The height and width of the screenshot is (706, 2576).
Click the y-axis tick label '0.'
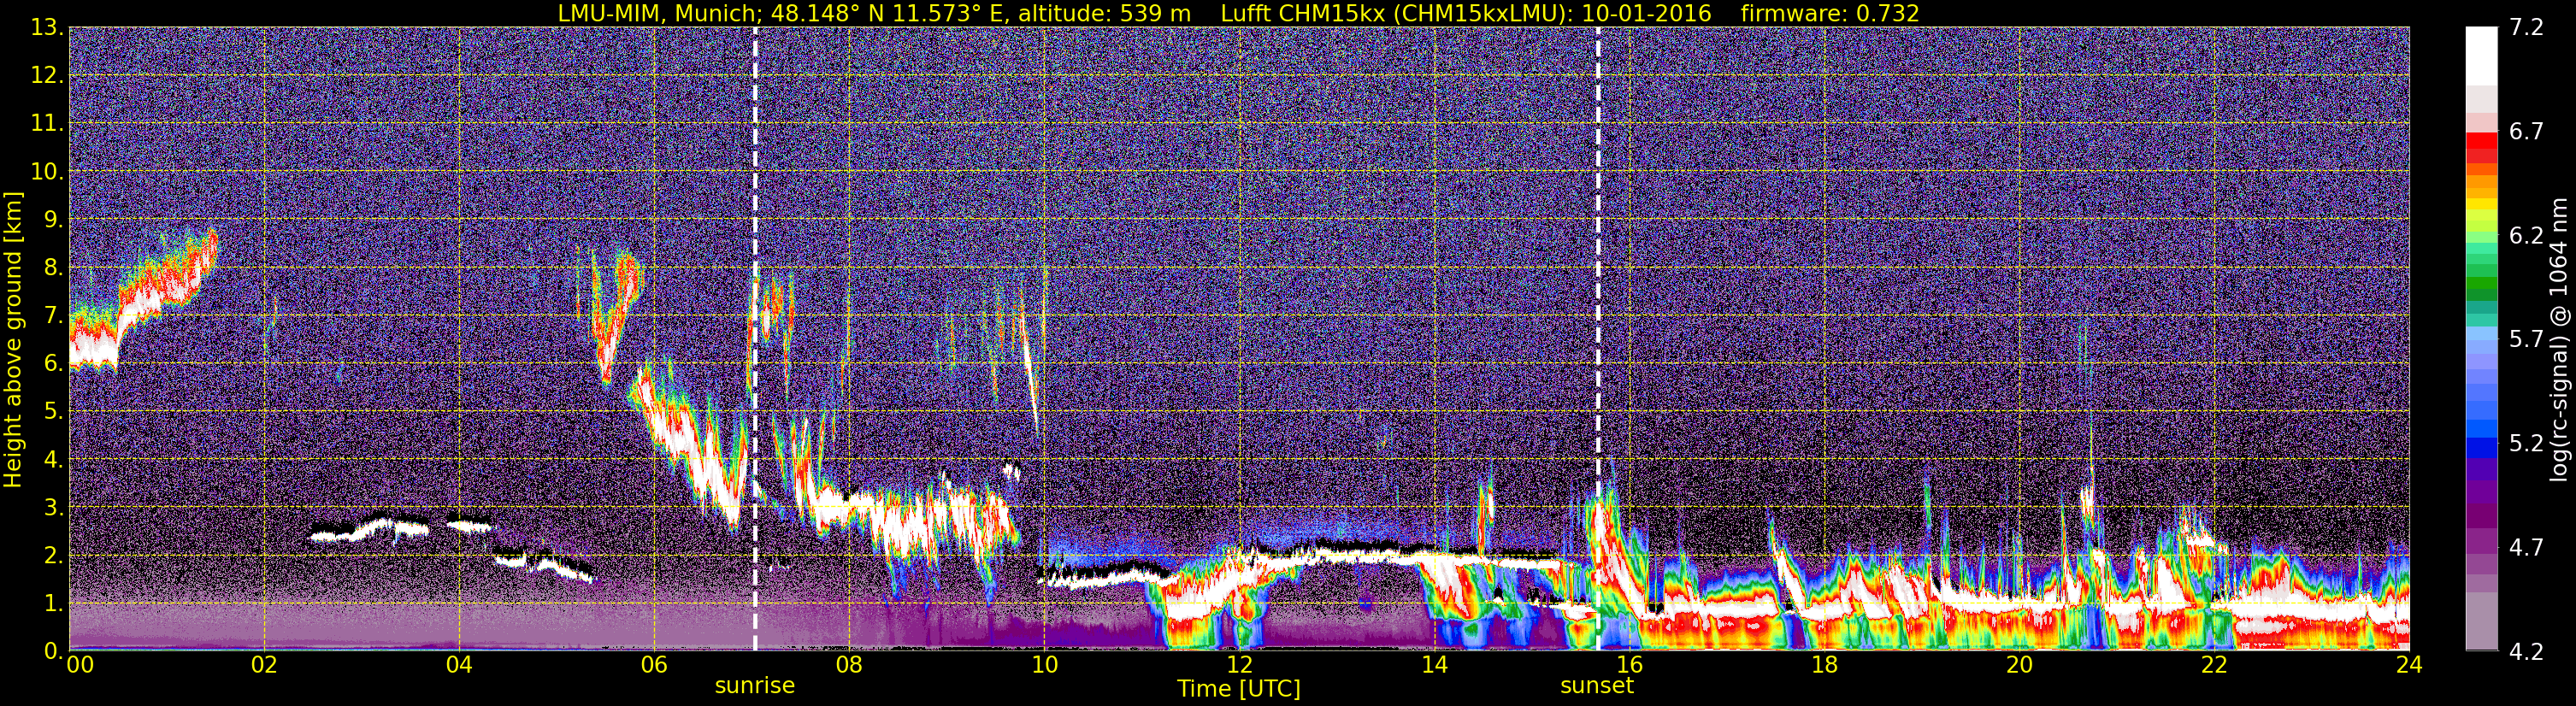(53, 651)
